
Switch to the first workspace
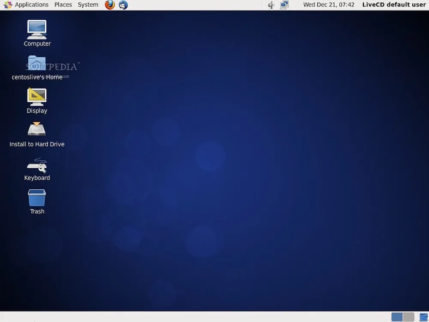coord(397,317)
